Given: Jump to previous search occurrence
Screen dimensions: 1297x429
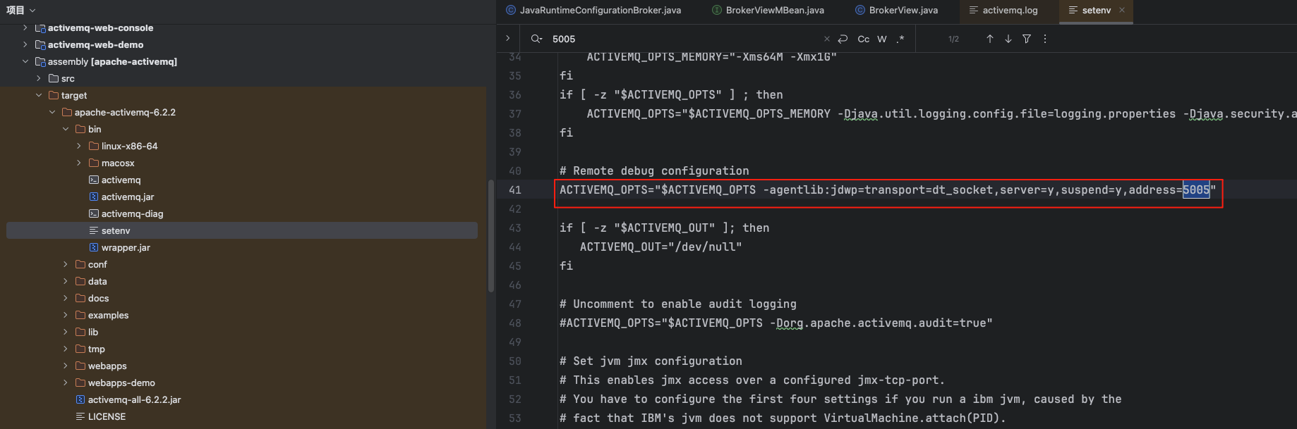Looking at the screenshot, I should point(989,39).
